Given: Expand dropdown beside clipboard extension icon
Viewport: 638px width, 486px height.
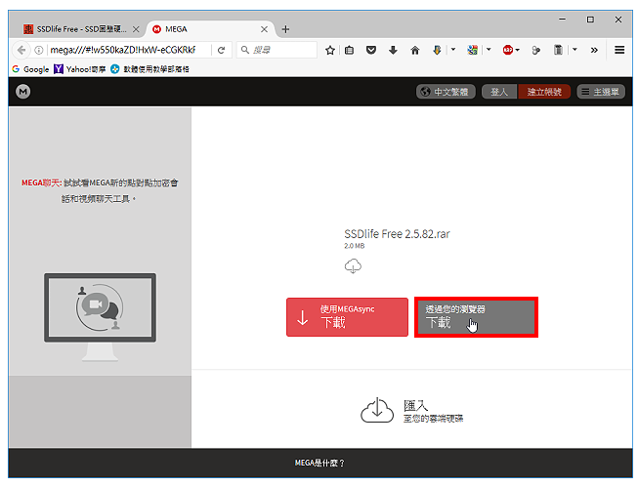Looking at the screenshot, I should point(574,50).
